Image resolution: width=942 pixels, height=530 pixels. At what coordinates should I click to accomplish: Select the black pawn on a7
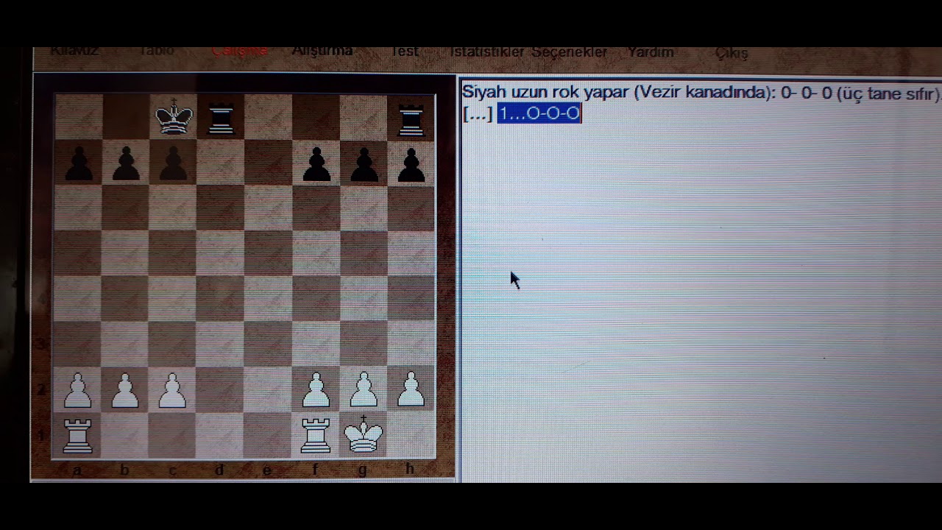pos(79,163)
